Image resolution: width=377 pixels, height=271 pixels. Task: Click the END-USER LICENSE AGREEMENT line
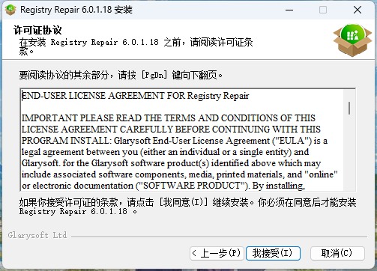[x=135, y=96]
